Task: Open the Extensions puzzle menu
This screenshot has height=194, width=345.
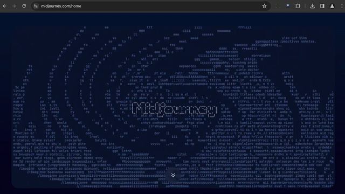Action: [298, 6]
